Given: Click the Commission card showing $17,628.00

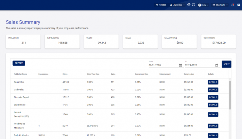Looking at the screenshot, I should 218,42.
